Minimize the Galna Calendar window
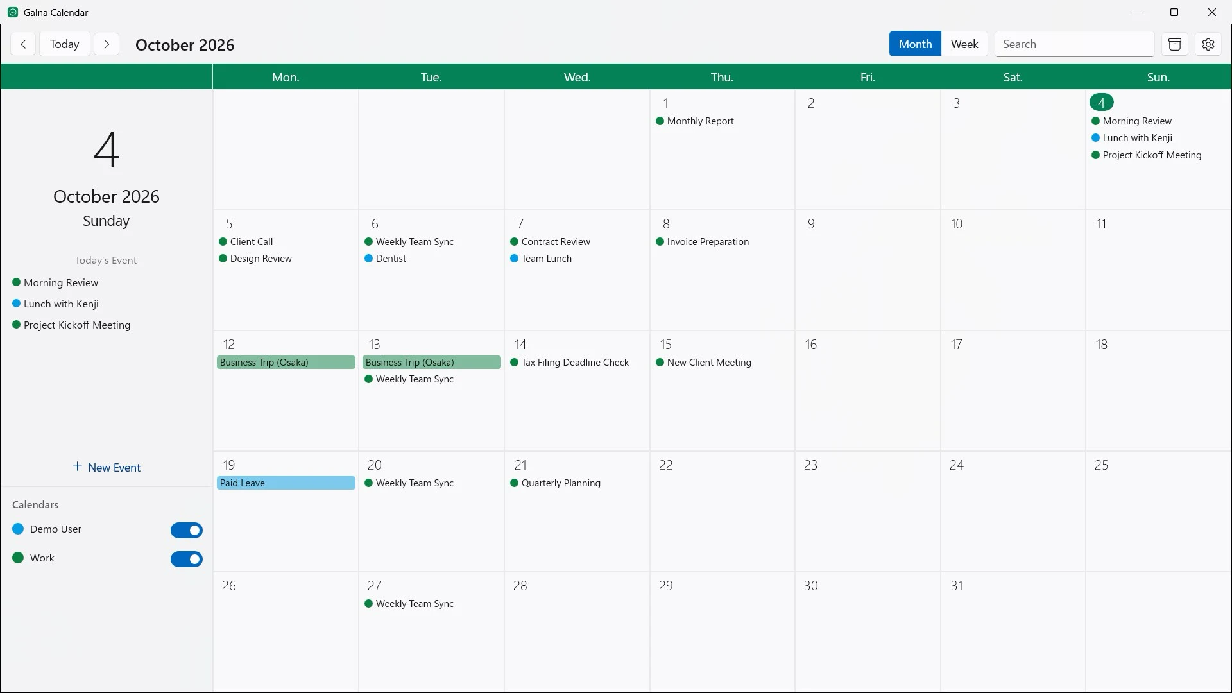 coord(1137,12)
